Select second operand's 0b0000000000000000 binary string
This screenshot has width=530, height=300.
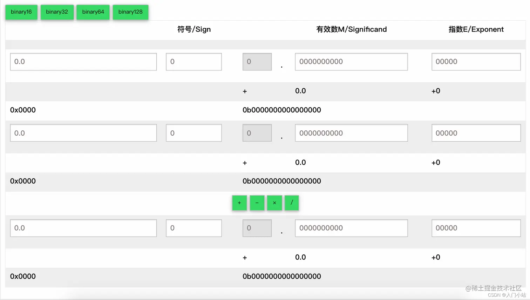tap(282, 181)
